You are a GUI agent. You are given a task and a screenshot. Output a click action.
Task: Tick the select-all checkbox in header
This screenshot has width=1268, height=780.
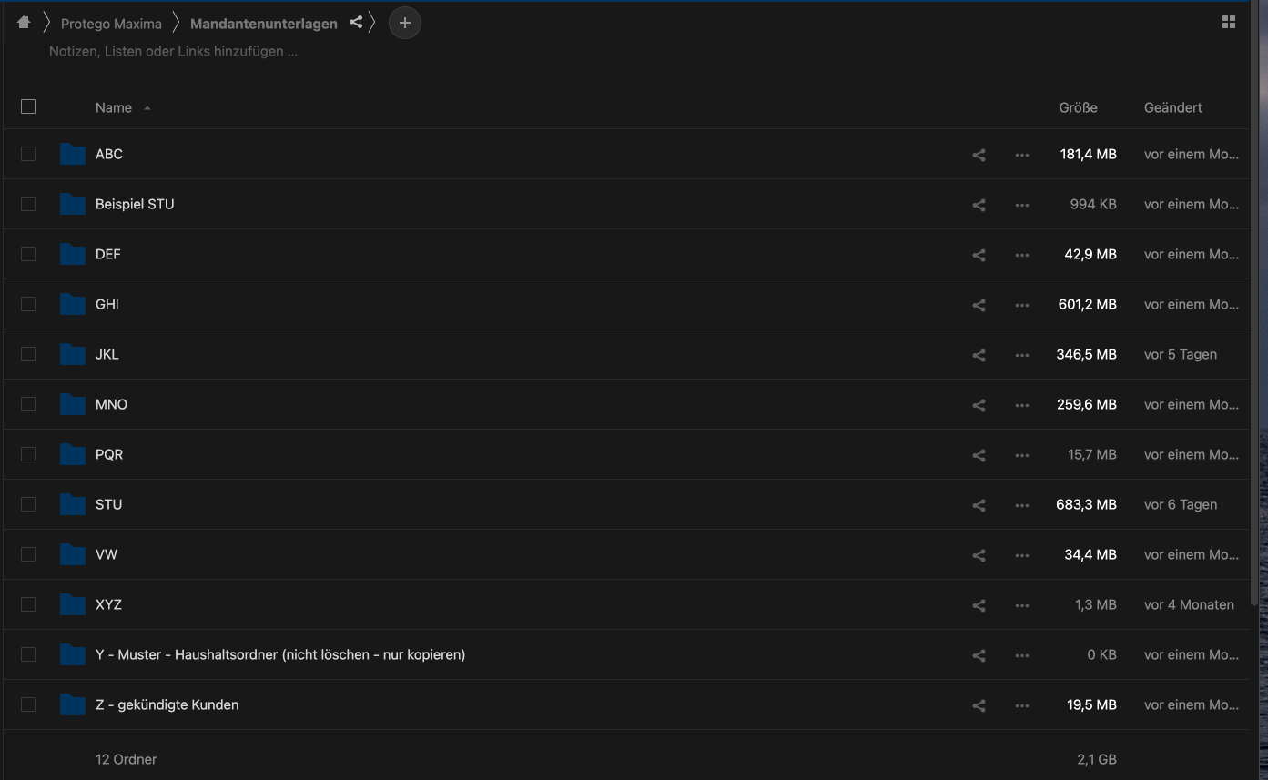28,107
